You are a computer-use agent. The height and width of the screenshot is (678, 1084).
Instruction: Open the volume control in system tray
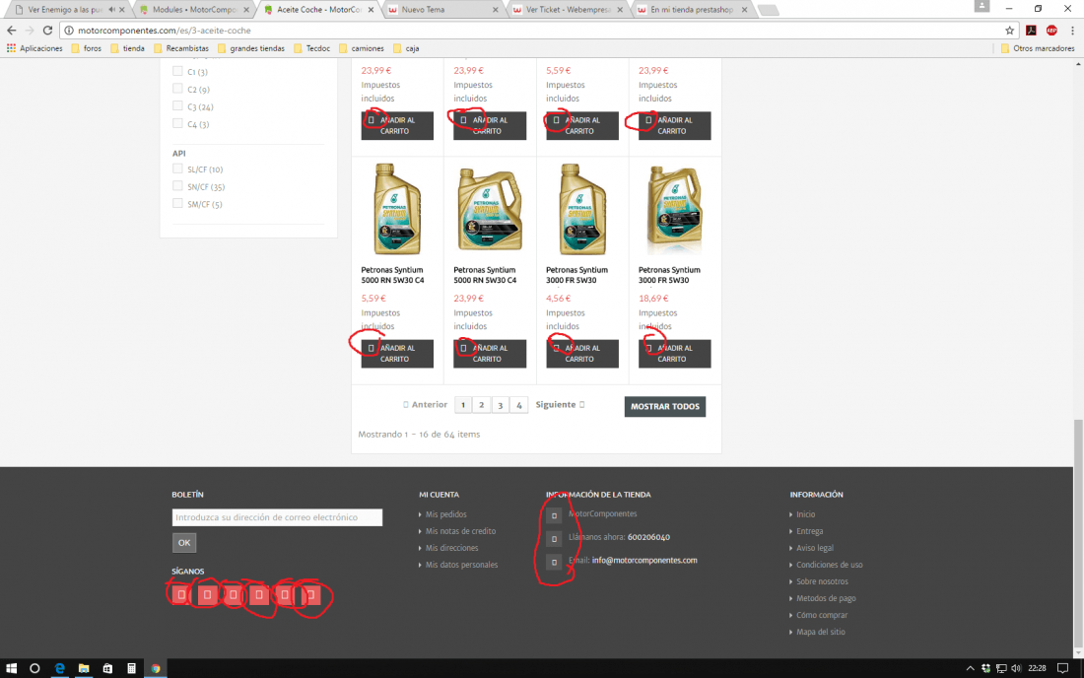[x=1016, y=668]
